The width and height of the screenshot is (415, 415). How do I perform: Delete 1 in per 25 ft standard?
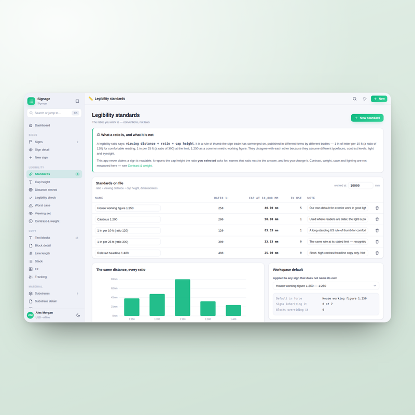tap(377, 242)
